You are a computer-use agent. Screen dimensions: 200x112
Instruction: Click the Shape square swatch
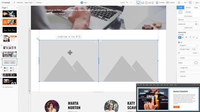(x=196, y=63)
